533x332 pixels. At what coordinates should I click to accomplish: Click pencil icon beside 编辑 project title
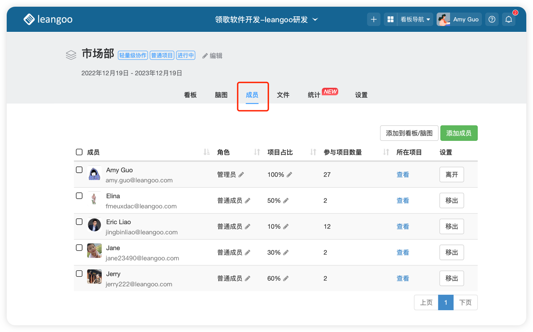(205, 56)
